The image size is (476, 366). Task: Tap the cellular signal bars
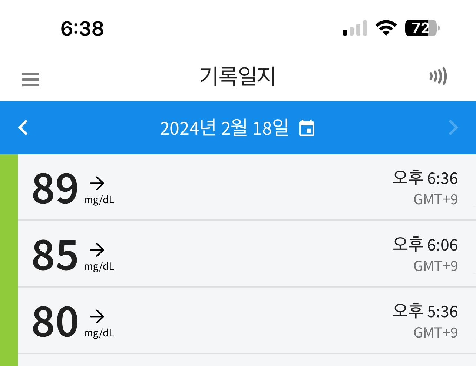355,28
